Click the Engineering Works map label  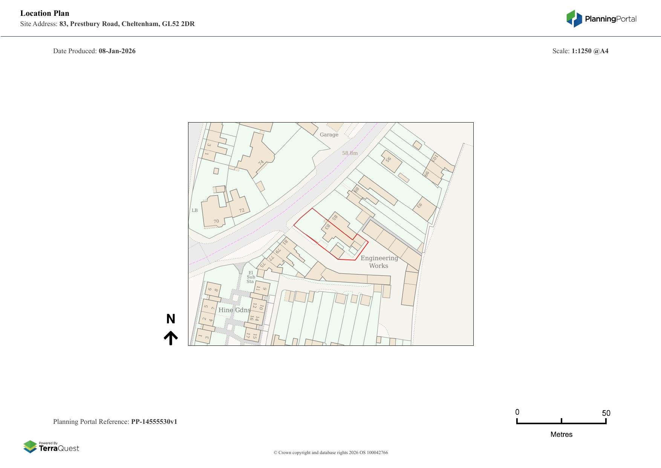379,262
